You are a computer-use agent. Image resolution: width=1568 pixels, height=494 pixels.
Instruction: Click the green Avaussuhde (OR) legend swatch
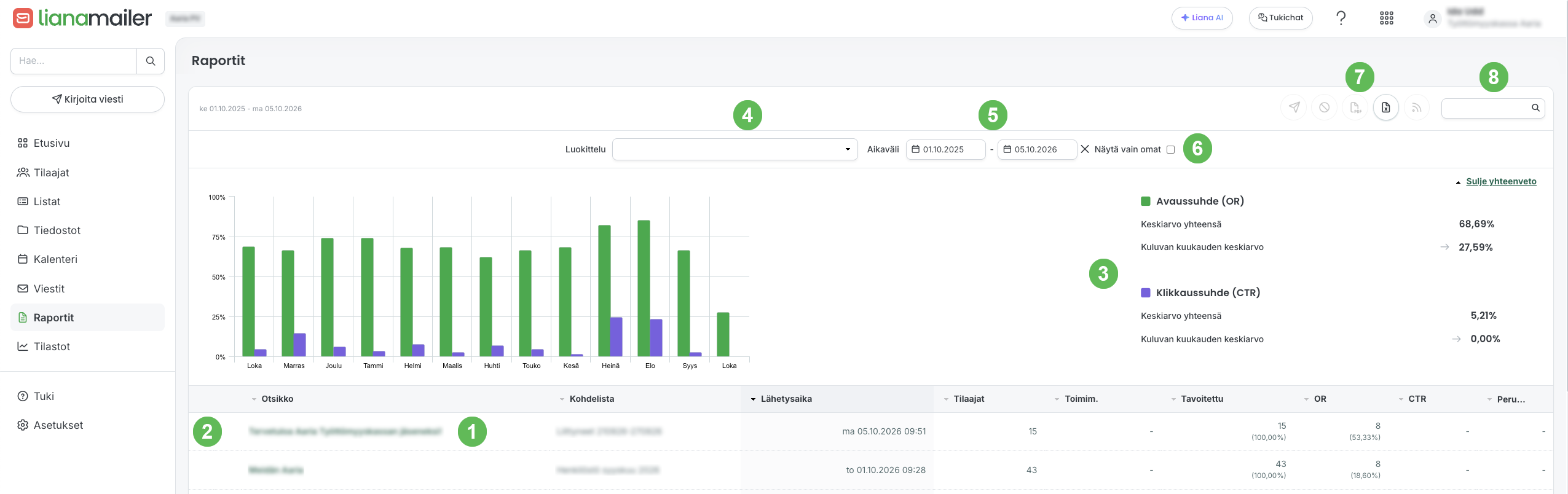(x=1145, y=201)
